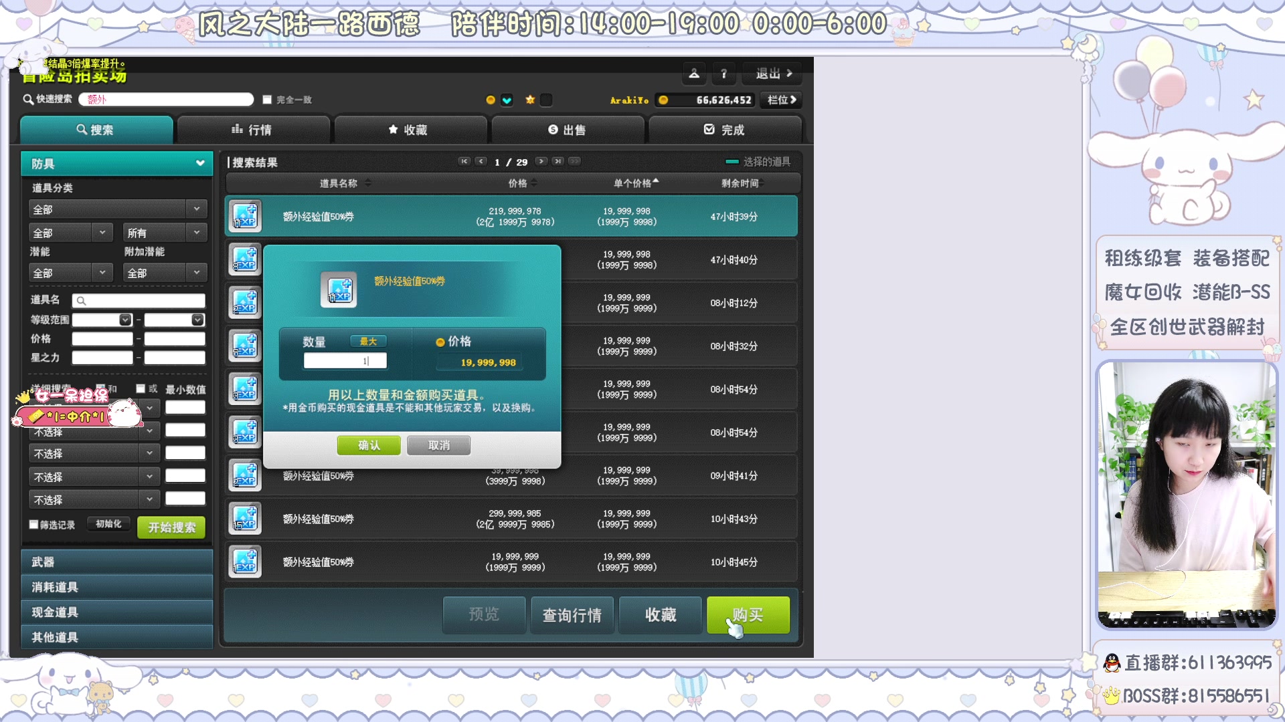Select the 和 (and) search option

(x=100, y=388)
